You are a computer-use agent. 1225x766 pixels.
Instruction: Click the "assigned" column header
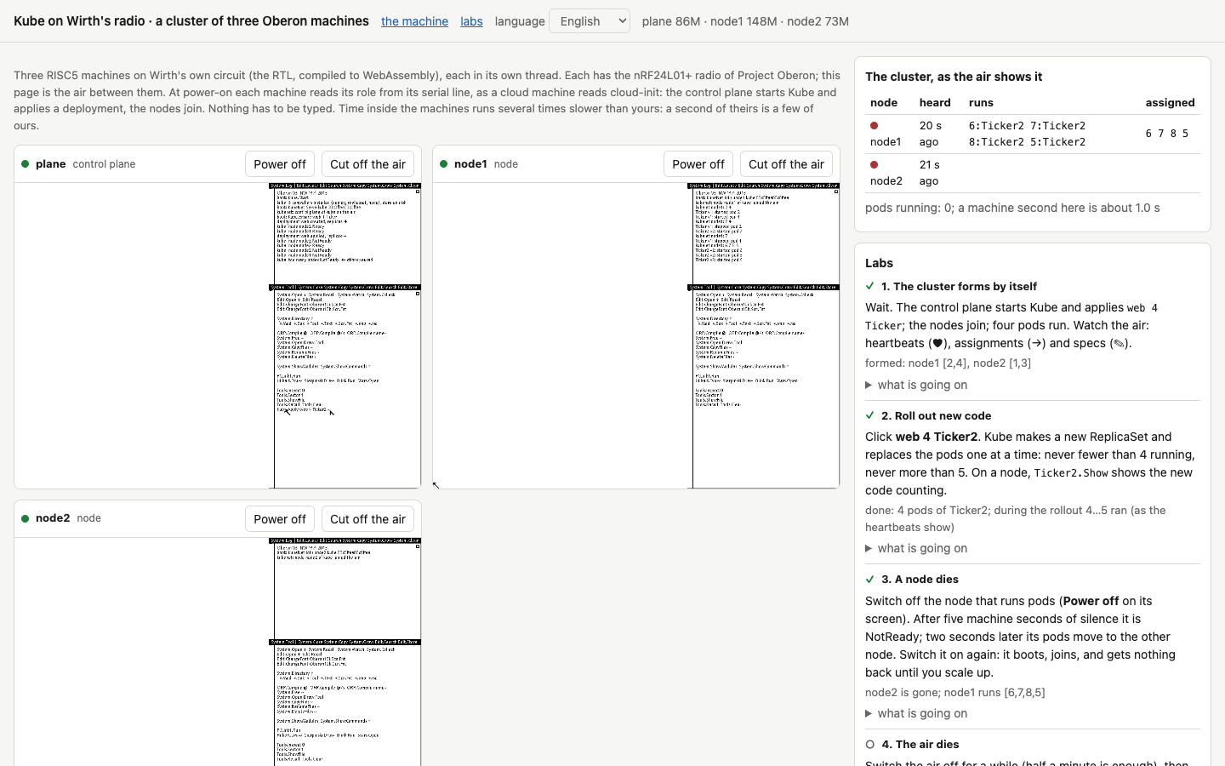pos(1170,102)
